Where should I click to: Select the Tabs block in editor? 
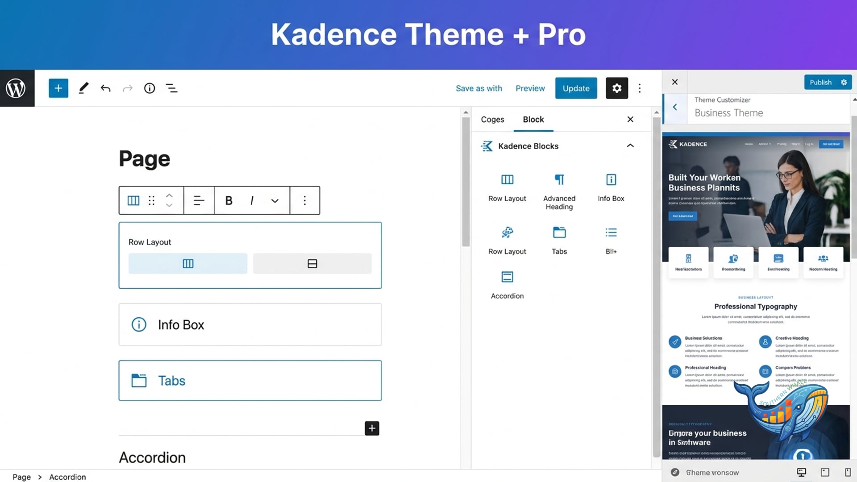click(x=250, y=380)
